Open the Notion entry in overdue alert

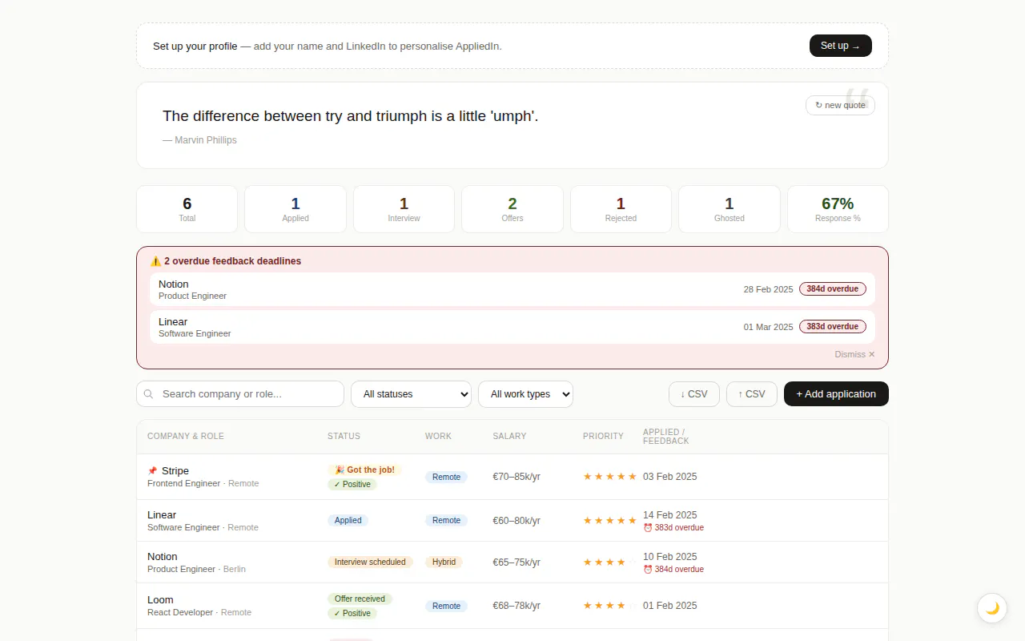tap(512, 289)
